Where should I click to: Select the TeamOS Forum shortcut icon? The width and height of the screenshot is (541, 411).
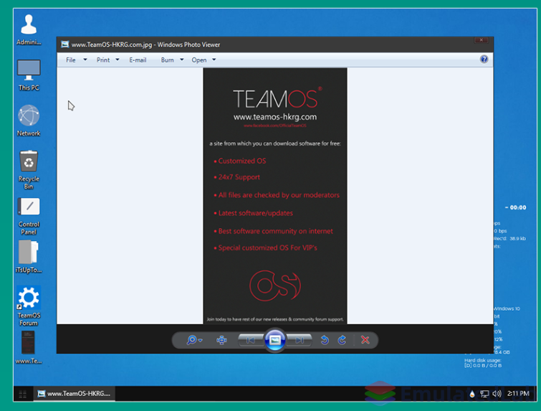point(29,306)
